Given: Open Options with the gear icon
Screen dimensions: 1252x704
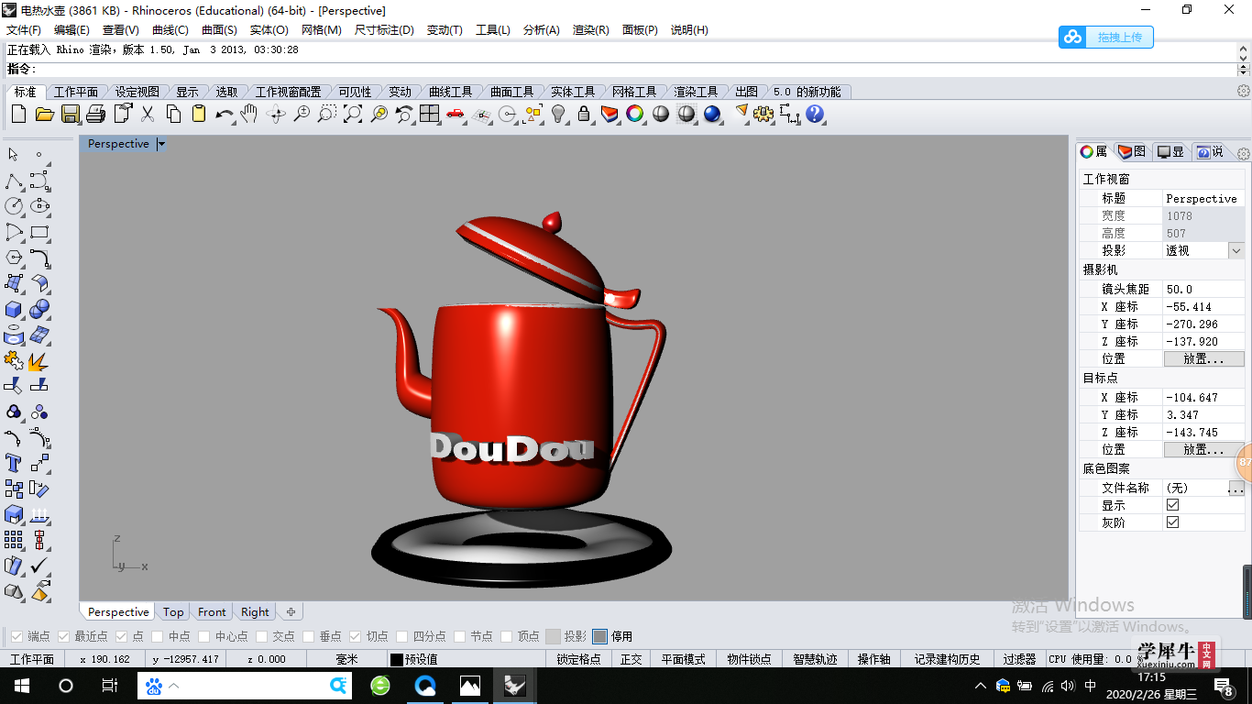Looking at the screenshot, I should [763, 114].
